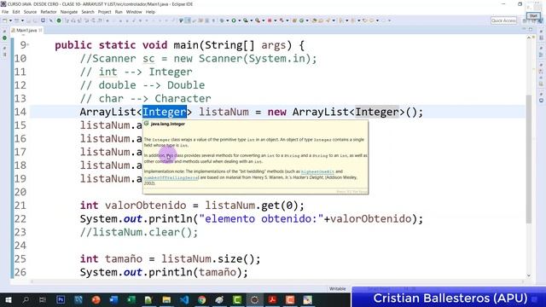Open Photoshop from the taskbar

coord(61,299)
